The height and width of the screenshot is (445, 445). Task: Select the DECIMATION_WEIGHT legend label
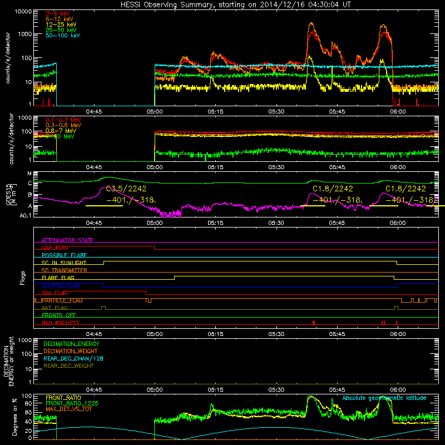[71, 351]
